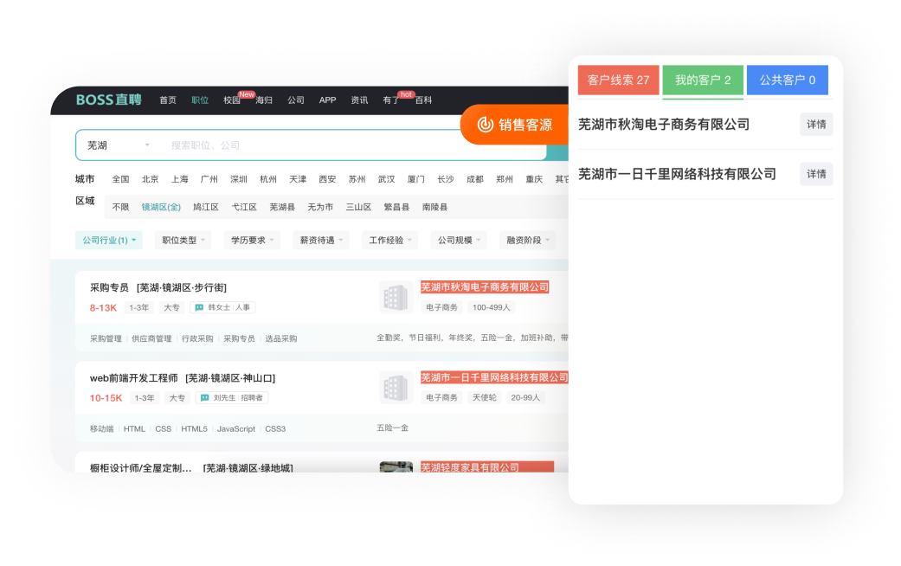
Task: Open highlighted company 芜湖市秋淘电子商务有限公司 in job list
Action: coord(485,287)
